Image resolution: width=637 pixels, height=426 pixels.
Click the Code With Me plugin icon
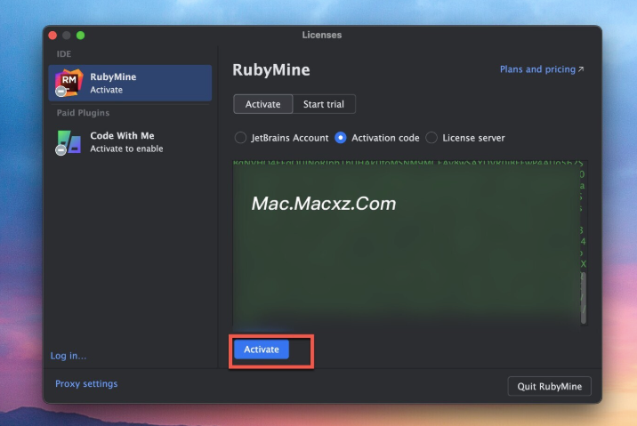[69, 142]
